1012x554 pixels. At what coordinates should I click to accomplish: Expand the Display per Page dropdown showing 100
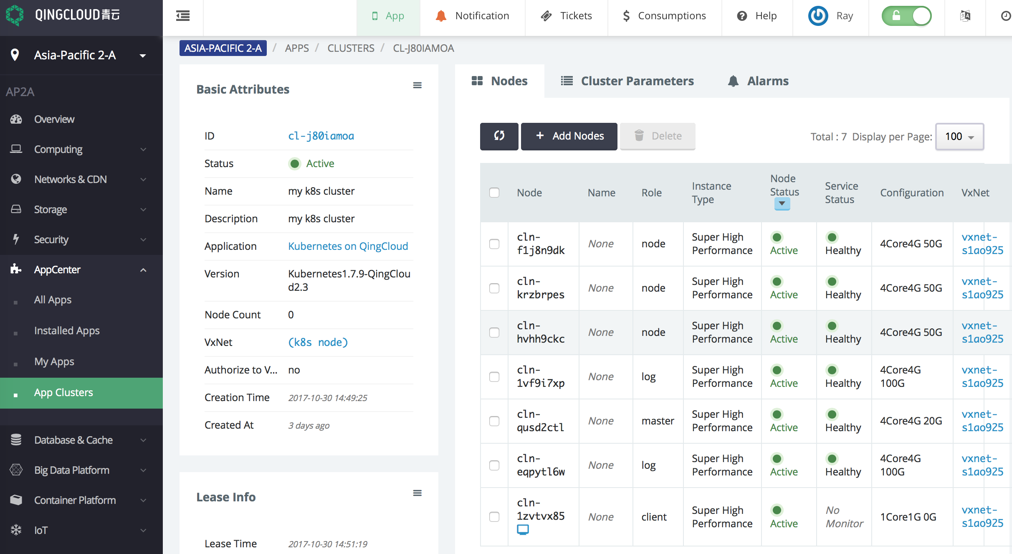958,136
